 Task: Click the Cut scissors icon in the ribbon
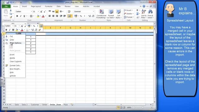pos(11,10)
